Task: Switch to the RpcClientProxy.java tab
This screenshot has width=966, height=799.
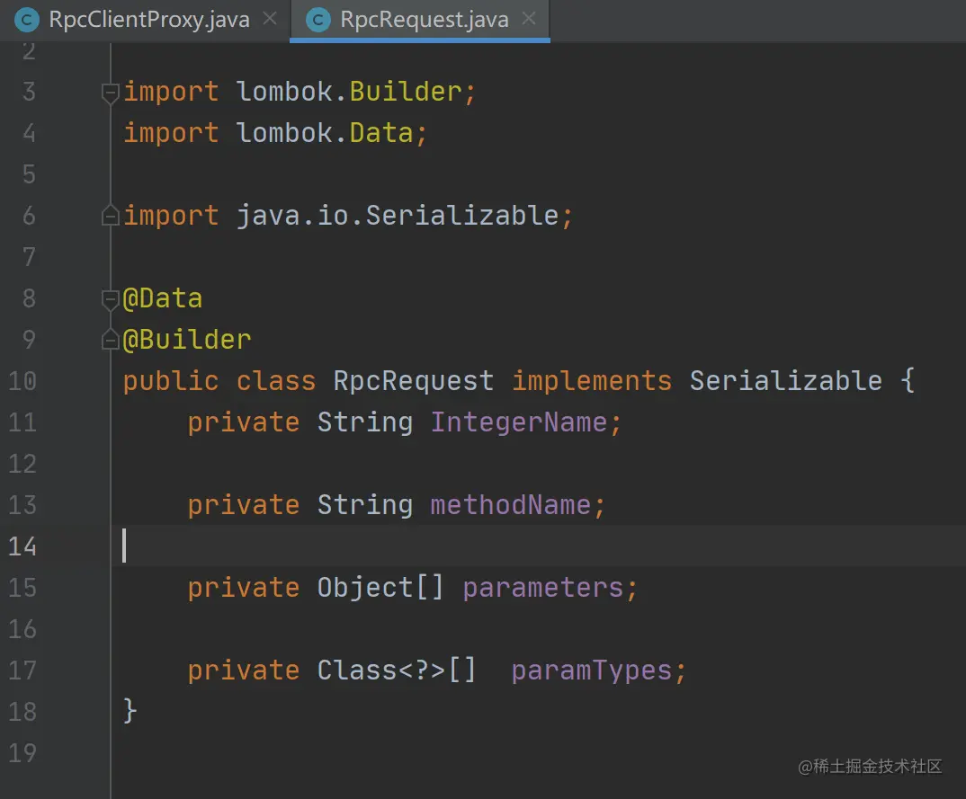Action: pyautogui.click(x=149, y=20)
